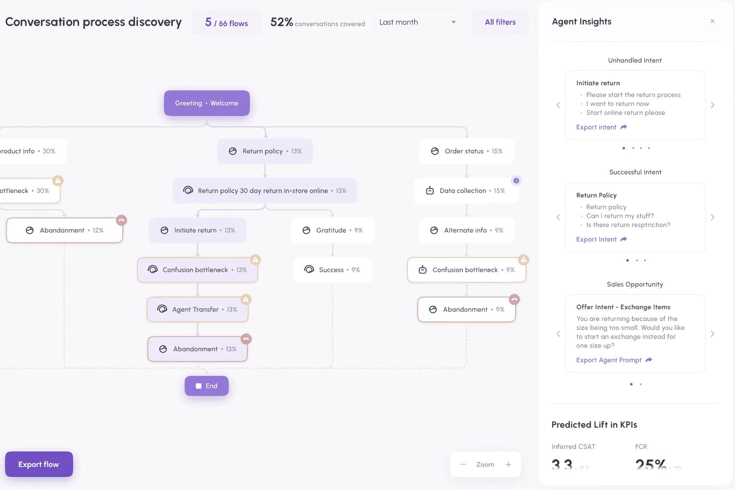Click hang-up badge on Abandonment 12% node

pos(122,220)
